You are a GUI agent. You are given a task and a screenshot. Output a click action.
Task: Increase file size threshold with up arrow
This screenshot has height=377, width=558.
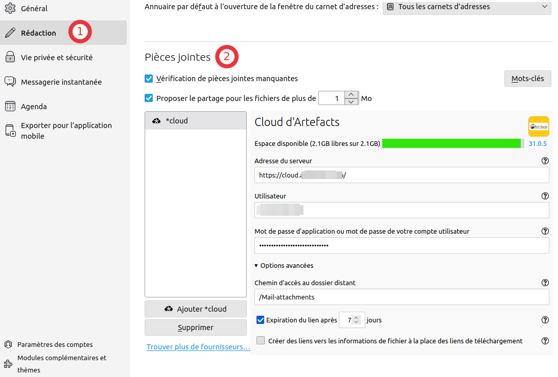point(351,94)
